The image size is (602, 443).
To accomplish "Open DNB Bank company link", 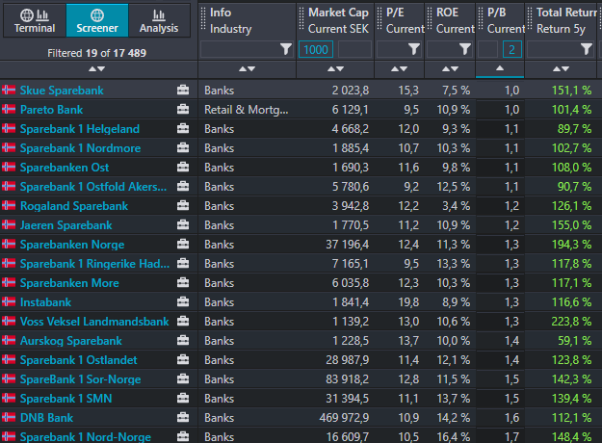I will pyautogui.click(x=46, y=418).
